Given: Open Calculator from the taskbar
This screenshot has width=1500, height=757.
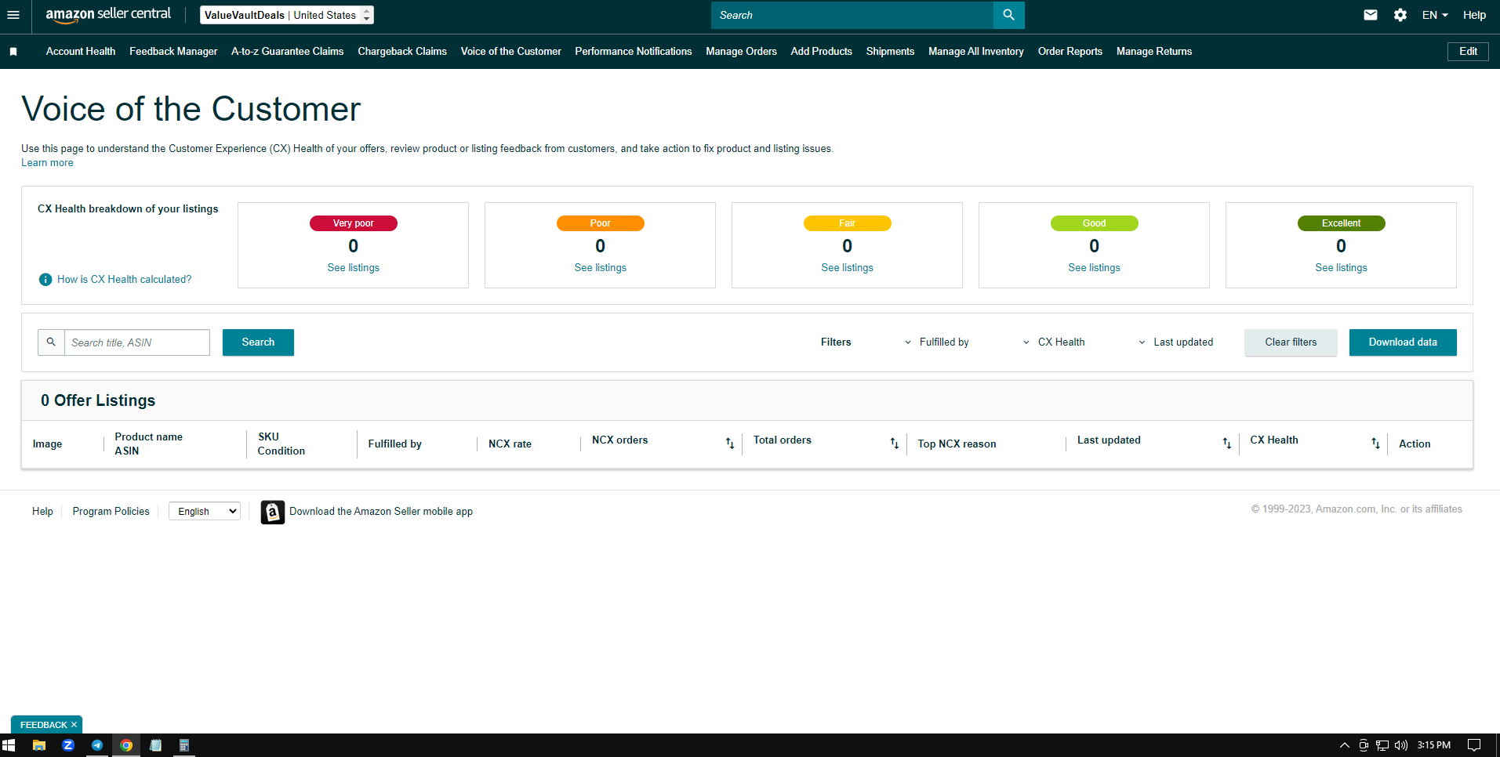Looking at the screenshot, I should [184, 745].
